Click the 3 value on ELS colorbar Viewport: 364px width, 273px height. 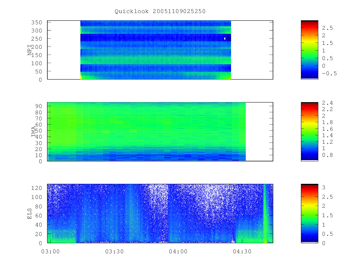point(324,188)
